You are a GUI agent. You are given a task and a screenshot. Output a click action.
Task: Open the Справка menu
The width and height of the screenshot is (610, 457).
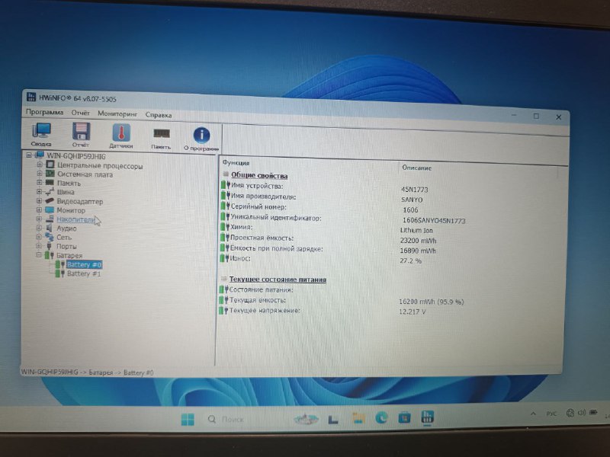[159, 115]
